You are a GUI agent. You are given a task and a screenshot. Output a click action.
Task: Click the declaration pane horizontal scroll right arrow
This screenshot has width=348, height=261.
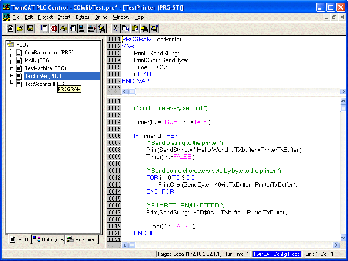click(343, 91)
